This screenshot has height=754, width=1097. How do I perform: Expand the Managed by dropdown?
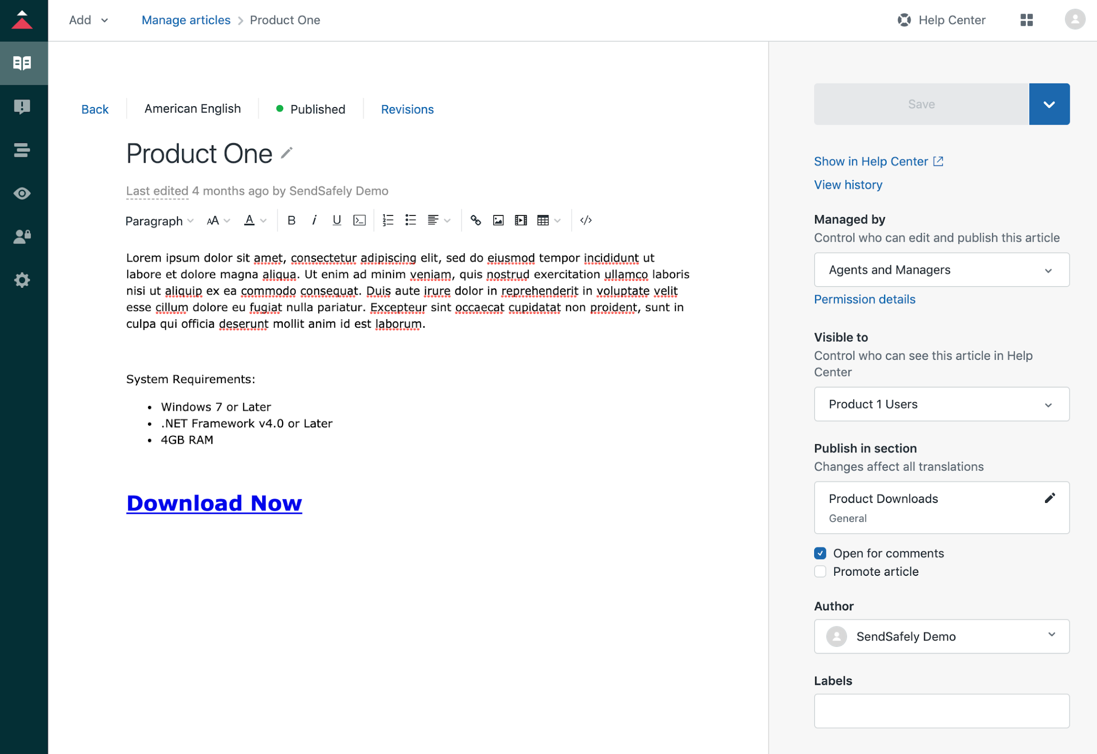[x=941, y=270]
